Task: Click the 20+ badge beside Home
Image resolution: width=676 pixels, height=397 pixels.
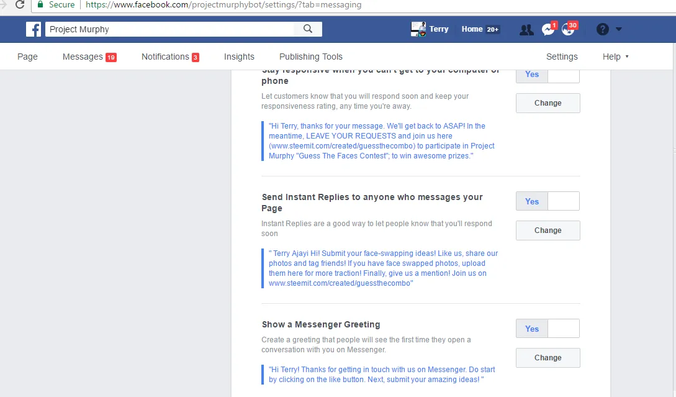Action: click(493, 29)
